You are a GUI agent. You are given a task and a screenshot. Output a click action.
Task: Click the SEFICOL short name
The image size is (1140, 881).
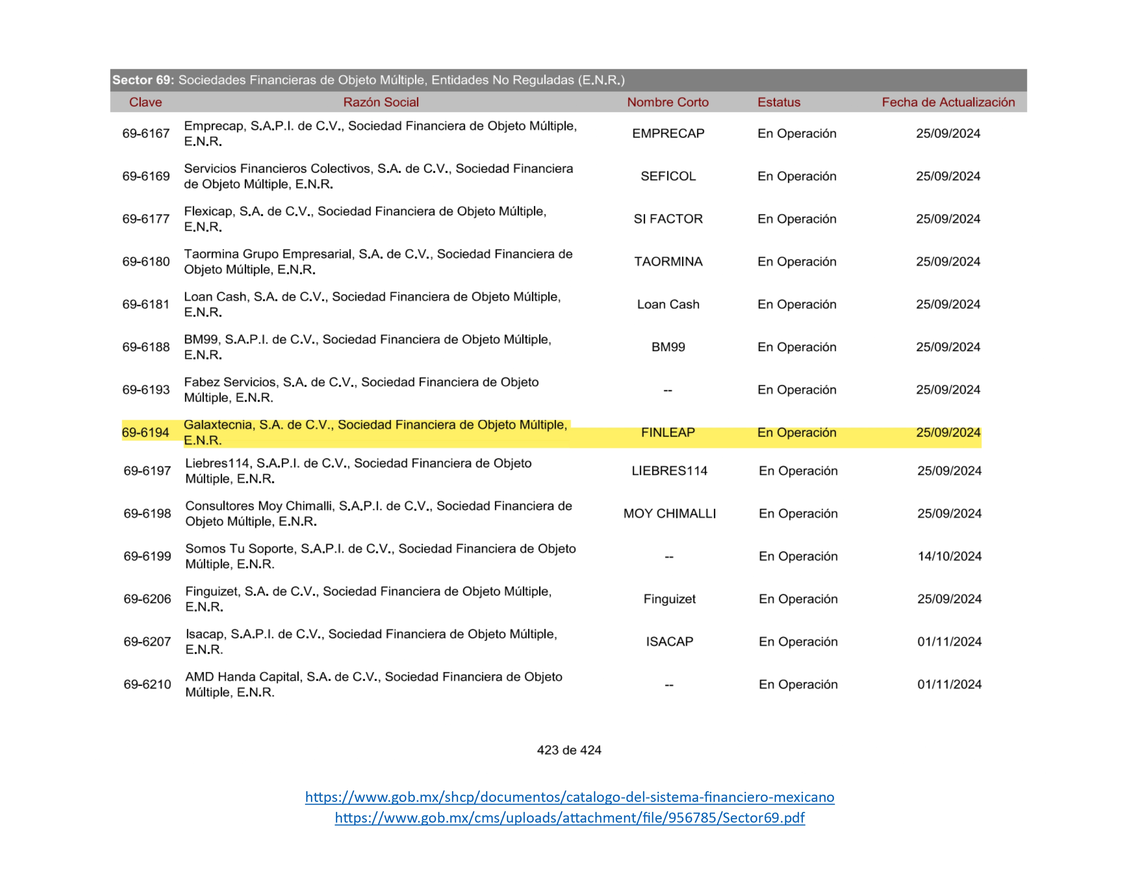(668, 177)
